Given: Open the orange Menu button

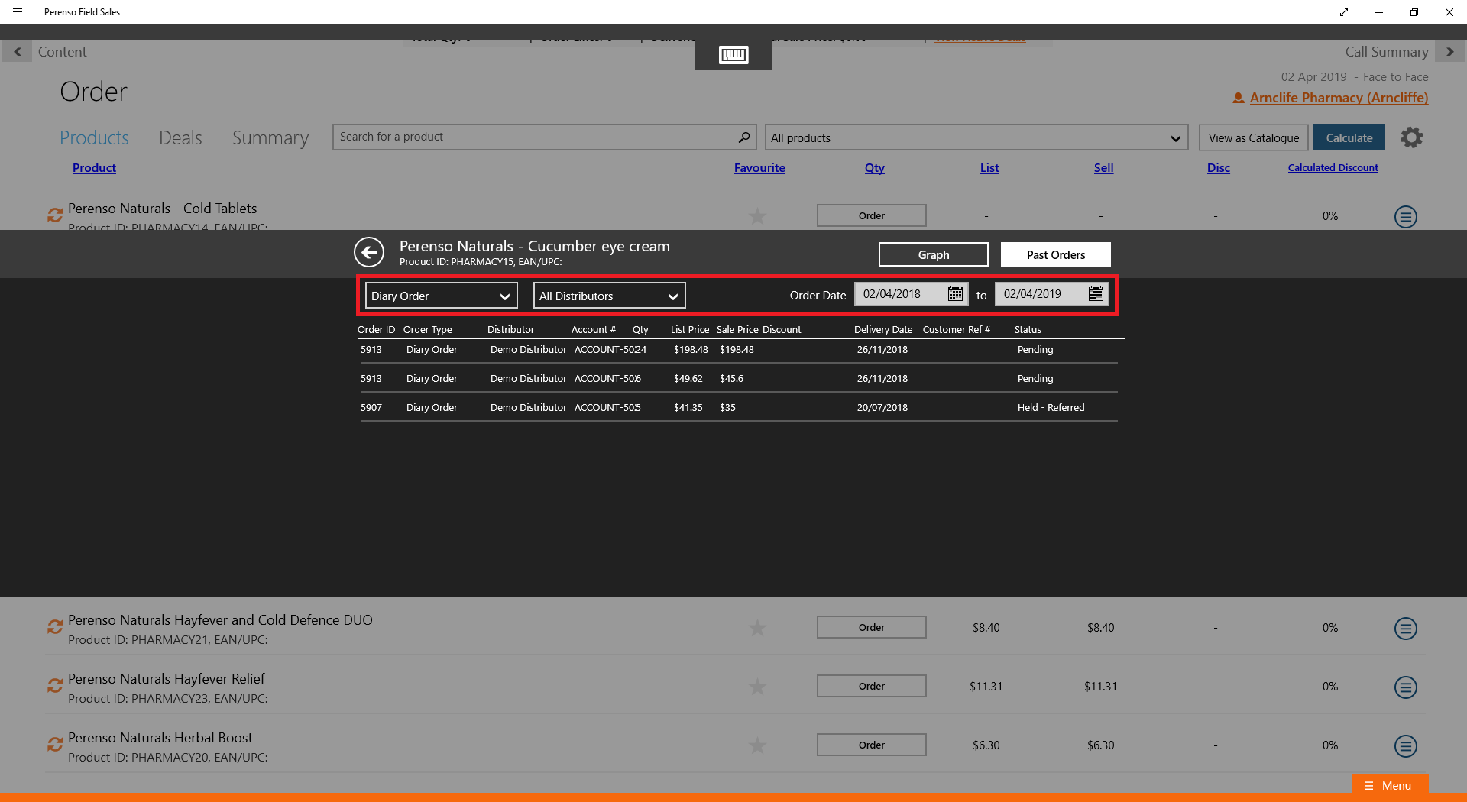Looking at the screenshot, I should 1389,785.
